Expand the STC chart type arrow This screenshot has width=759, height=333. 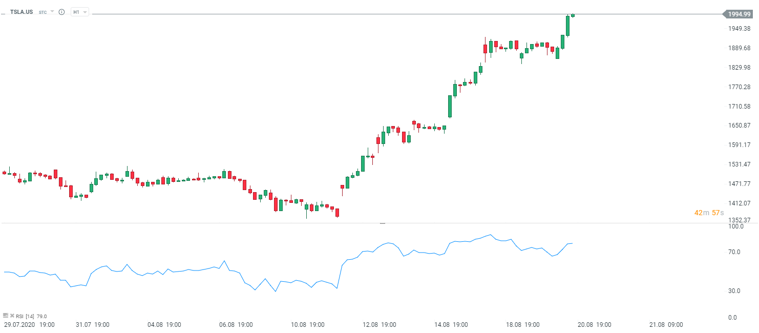(52, 11)
